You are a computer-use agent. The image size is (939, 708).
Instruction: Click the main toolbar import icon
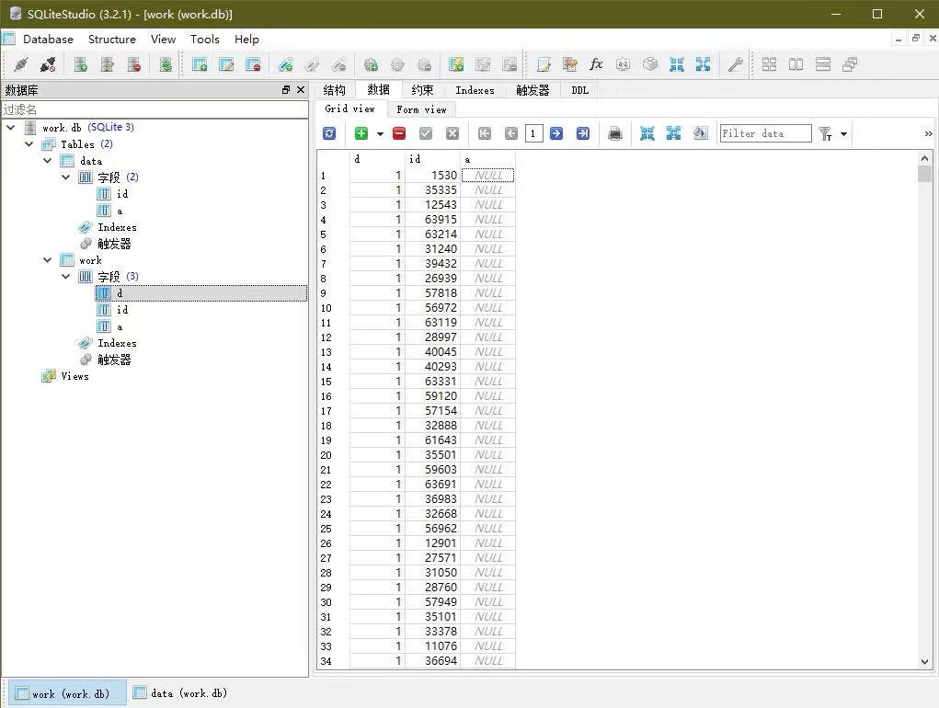click(677, 64)
